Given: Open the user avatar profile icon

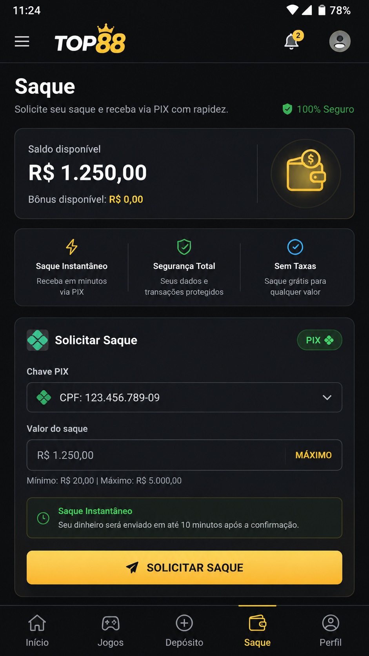Looking at the screenshot, I should pyautogui.click(x=340, y=41).
